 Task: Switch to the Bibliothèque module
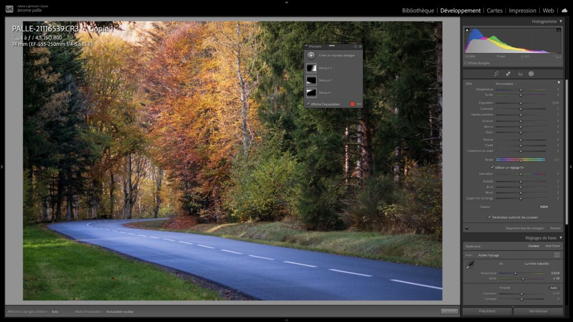[417, 11]
